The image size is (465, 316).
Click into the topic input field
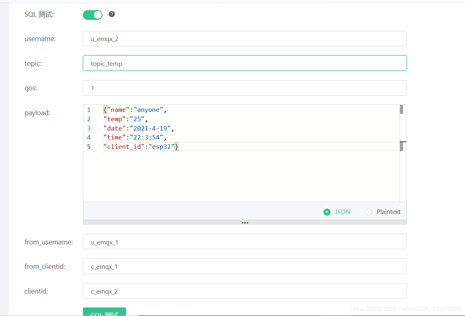[245, 63]
